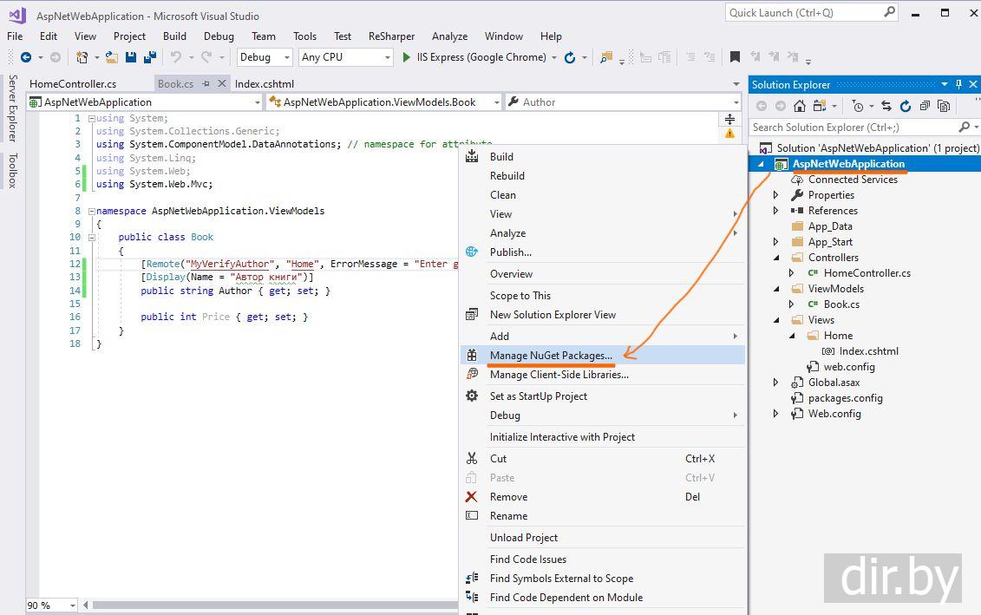Click the Navigate Backward arrow icon
981x615 pixels.
26,57
